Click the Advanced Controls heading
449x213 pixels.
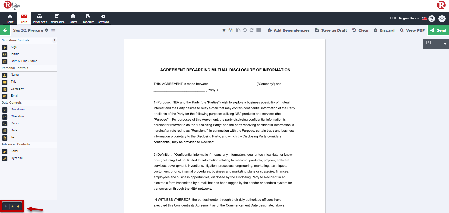coord(16,144)
